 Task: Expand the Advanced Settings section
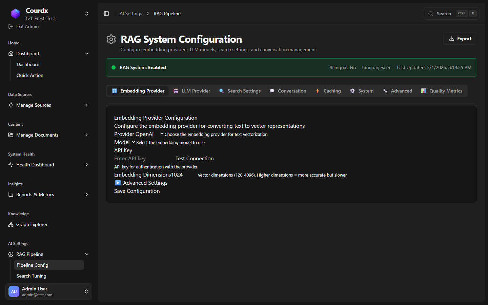pos(141,183)
